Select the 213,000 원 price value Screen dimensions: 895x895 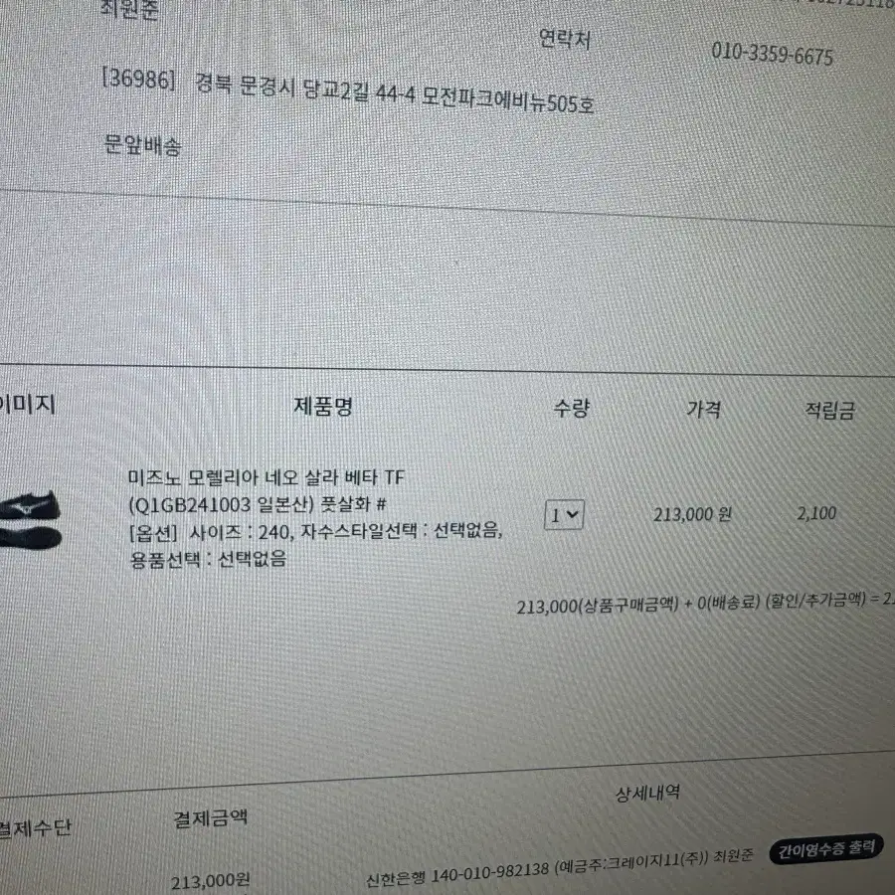[692, 515]
